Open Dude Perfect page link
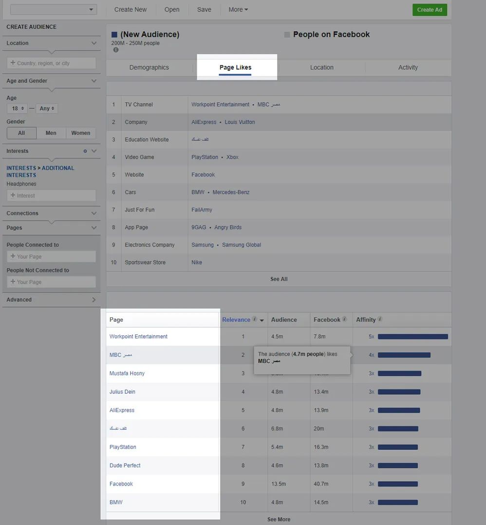The height and width of the screenshot is (525, 486). pyautogui.click(x=125, y=466)
